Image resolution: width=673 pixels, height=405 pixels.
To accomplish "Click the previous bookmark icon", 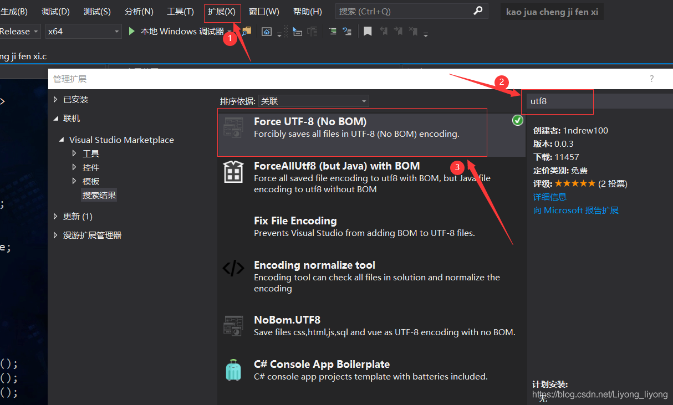I will pos(383,32).
